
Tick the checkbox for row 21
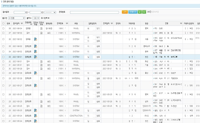(3, 121)
